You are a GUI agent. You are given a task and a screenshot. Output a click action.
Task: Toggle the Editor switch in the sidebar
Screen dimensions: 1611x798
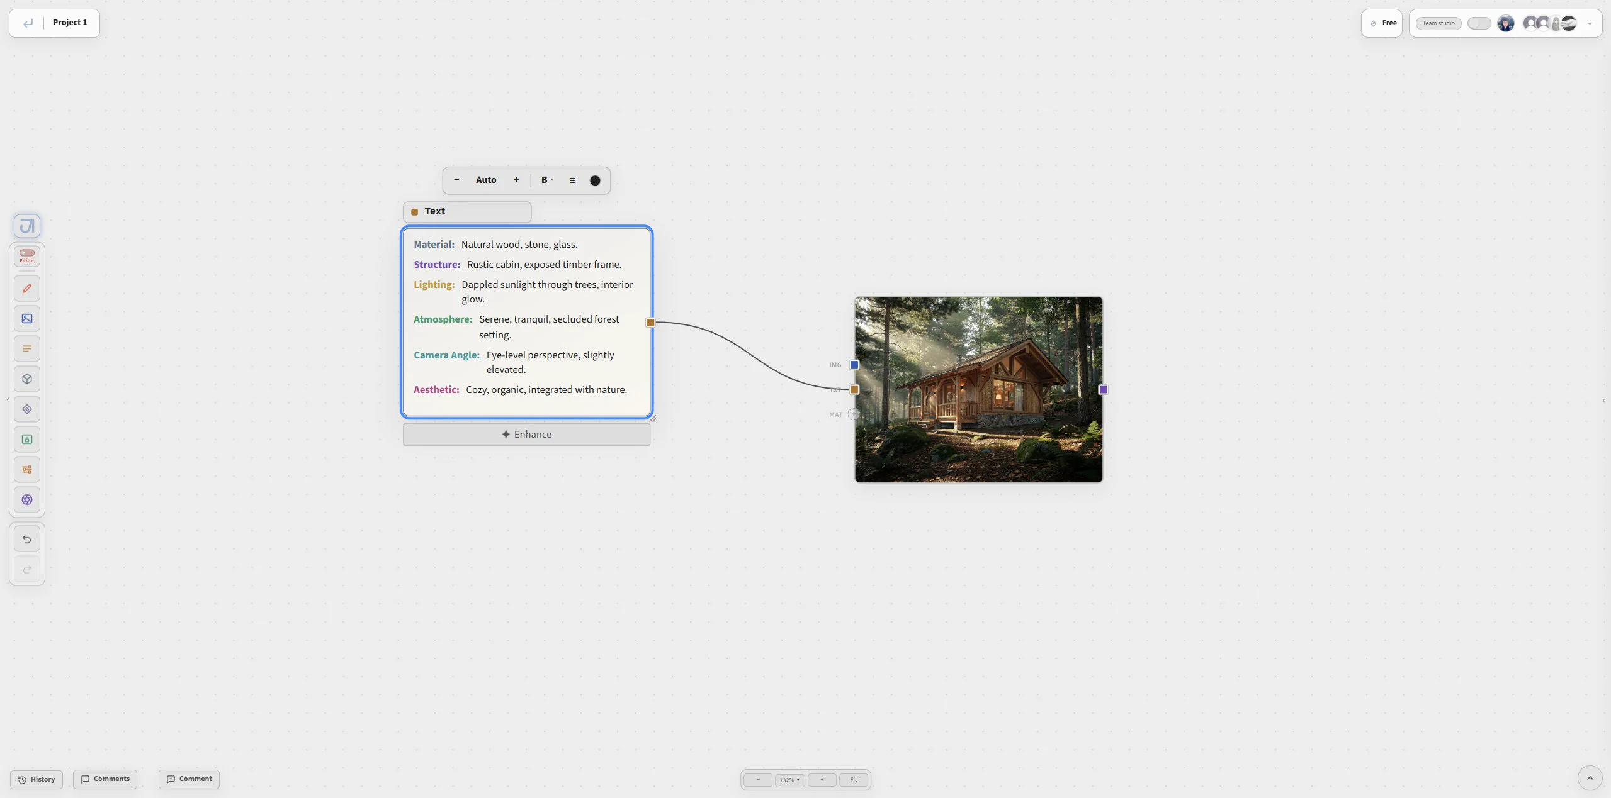pyautogui.click(x=27, y=255)
